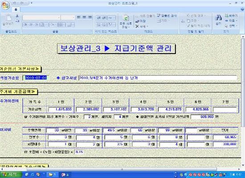The width and height of the screenshot is (245, 178).
Task: Click the Windows Start button (시작)
Action: pos(11,174)
